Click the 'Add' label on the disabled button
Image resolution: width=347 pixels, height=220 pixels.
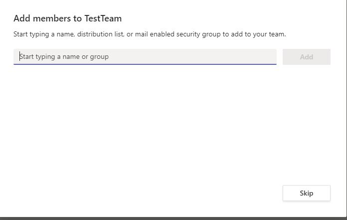coord(307,57)
